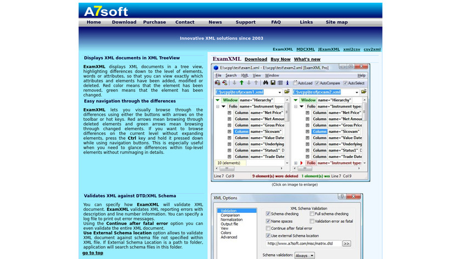Uncheck the Schema checking option
The image size is (461, 259).
tap(268, 213)
